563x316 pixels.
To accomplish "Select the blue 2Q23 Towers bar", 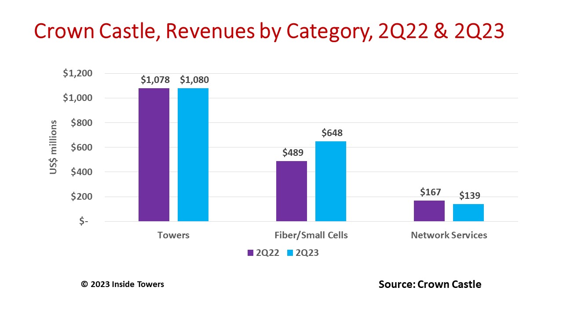I will tap(193, 154).
